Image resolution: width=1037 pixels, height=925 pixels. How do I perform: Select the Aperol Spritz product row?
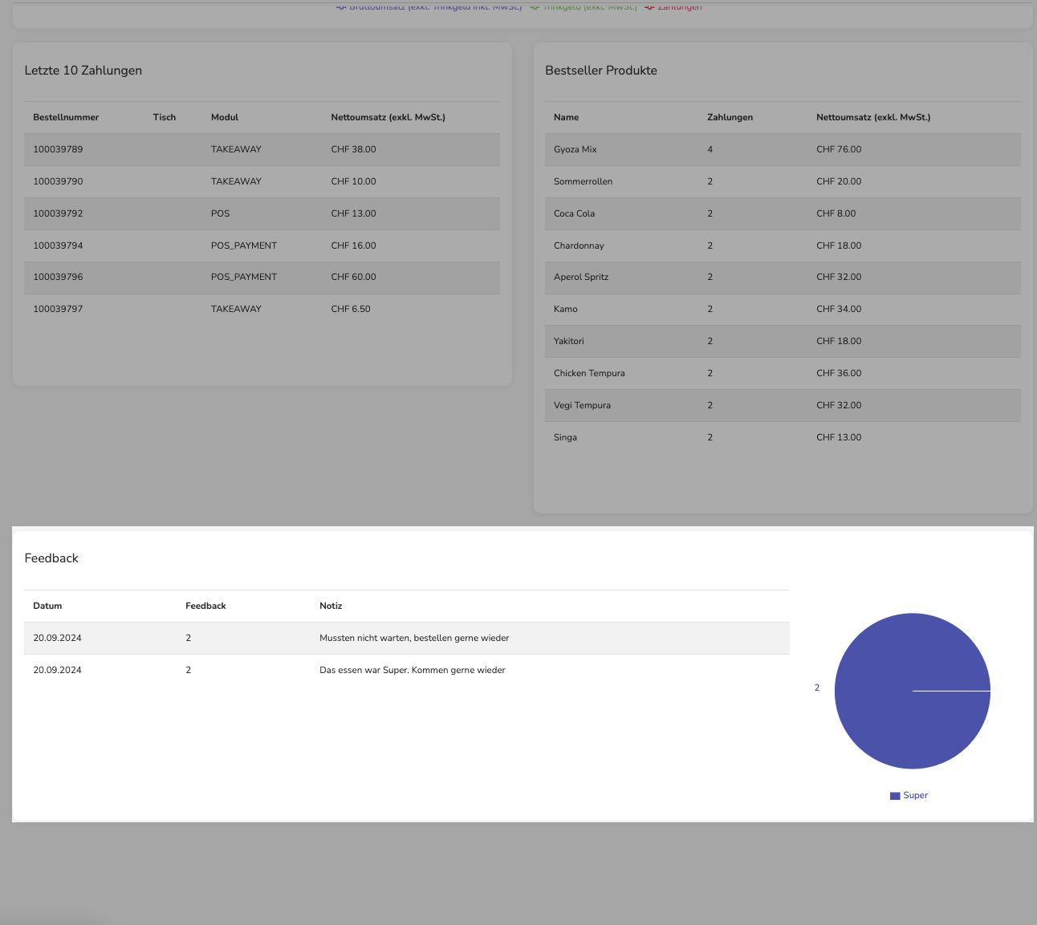783,278
